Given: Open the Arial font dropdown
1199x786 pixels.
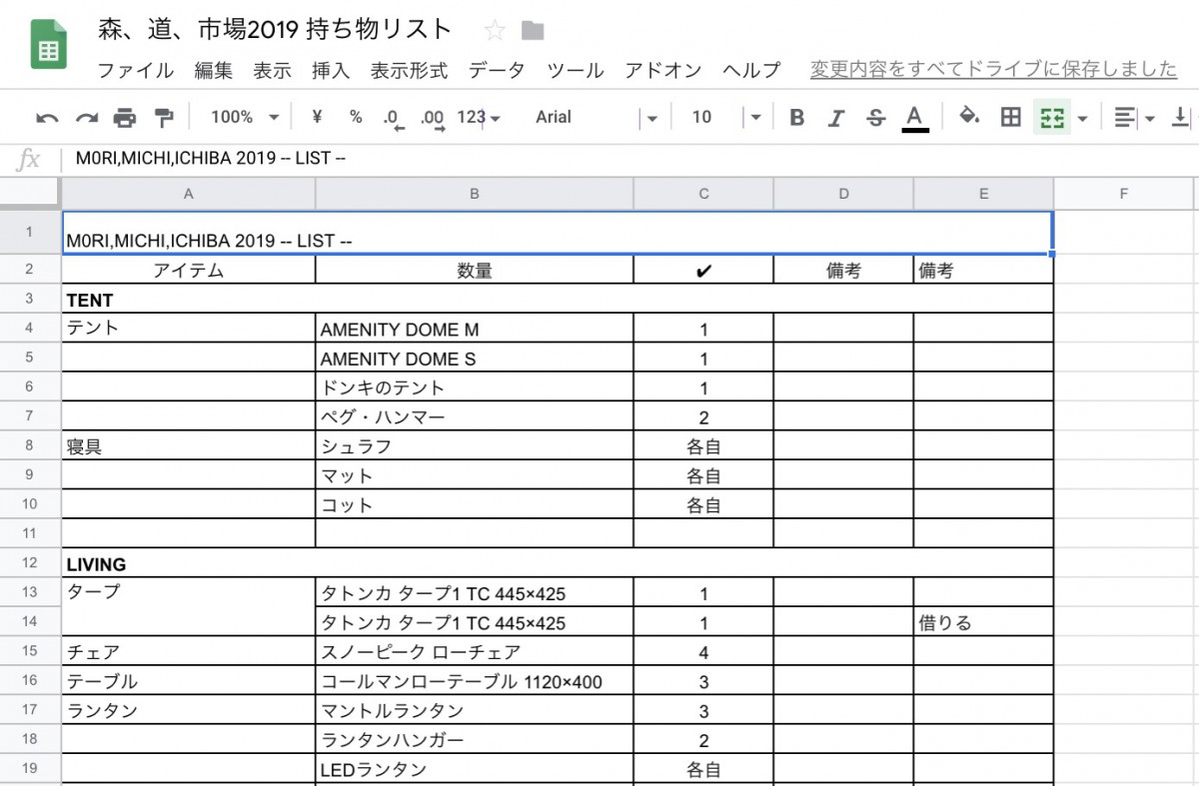Looking at the screenshot, I should [x=597, y=117].
